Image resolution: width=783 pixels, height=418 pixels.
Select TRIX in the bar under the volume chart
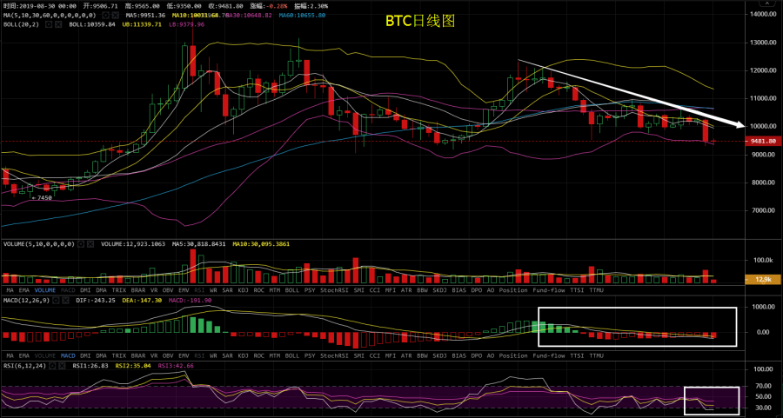coord(119,289)
